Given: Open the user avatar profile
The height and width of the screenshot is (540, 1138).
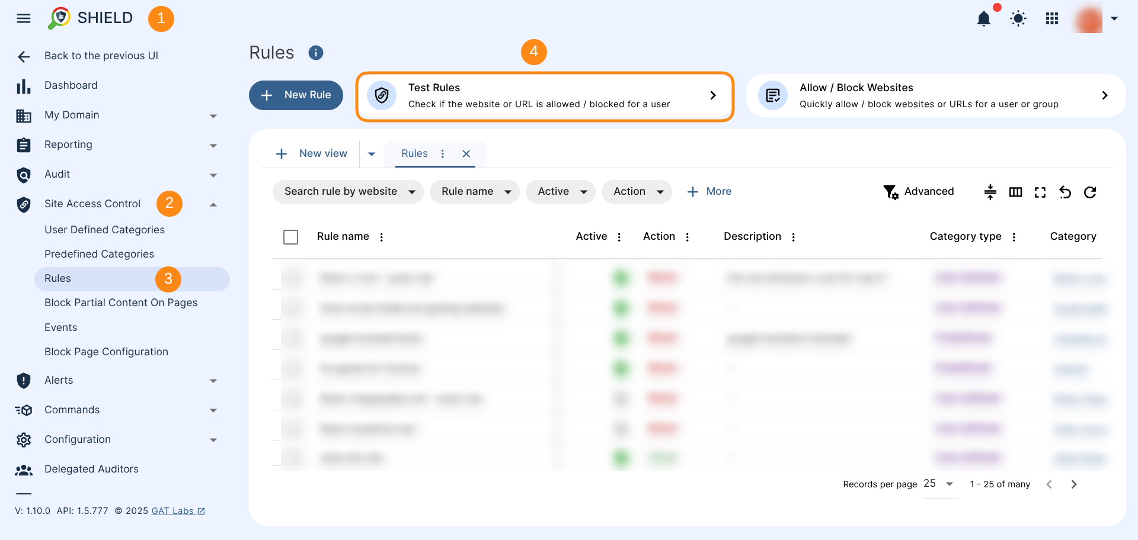Looking at the screenshot, I should tap(1089, 19).
